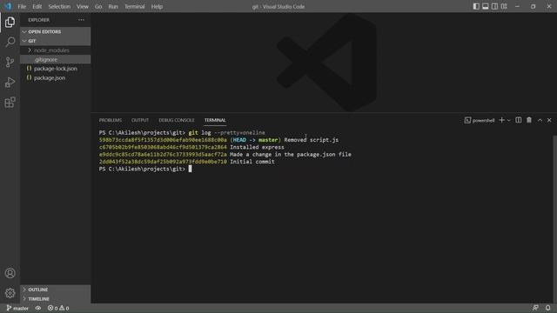The height and width of the screenshot is (313, 557).
Task: Click the "Installed express" commit line
Action: (191, 147)
